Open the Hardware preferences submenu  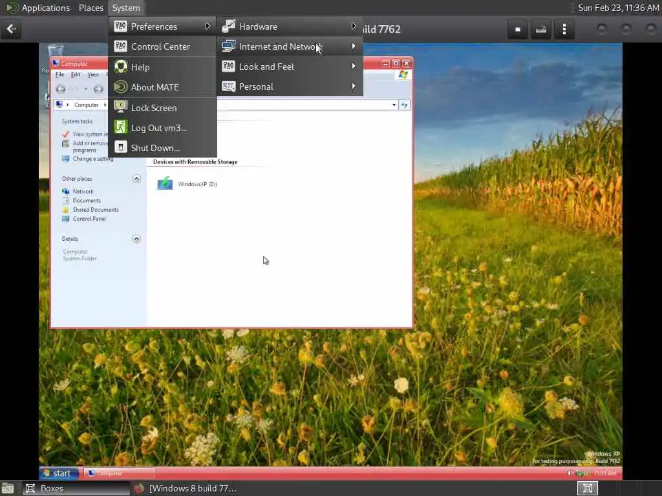click(x=290, y=26)
